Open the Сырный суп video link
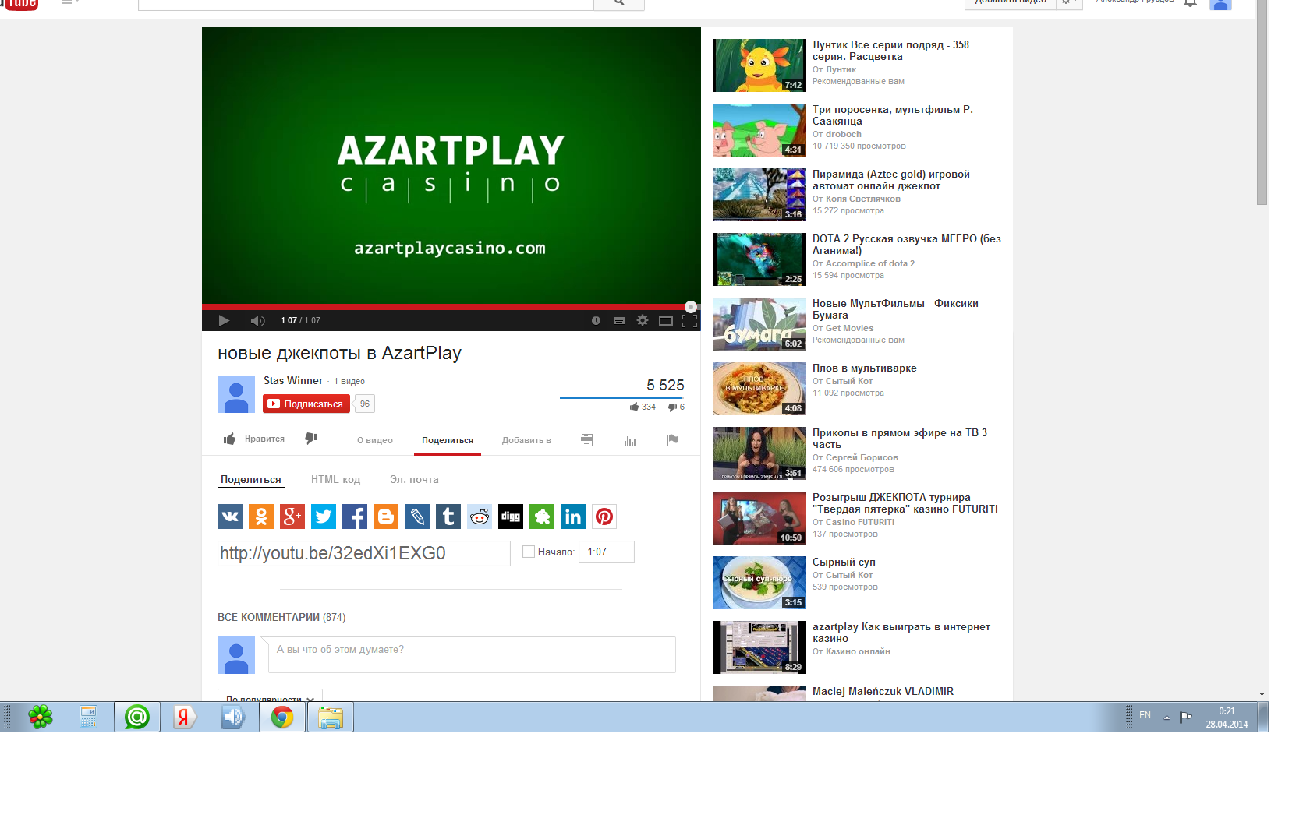The image size is (1310, 818). point(844,562)
